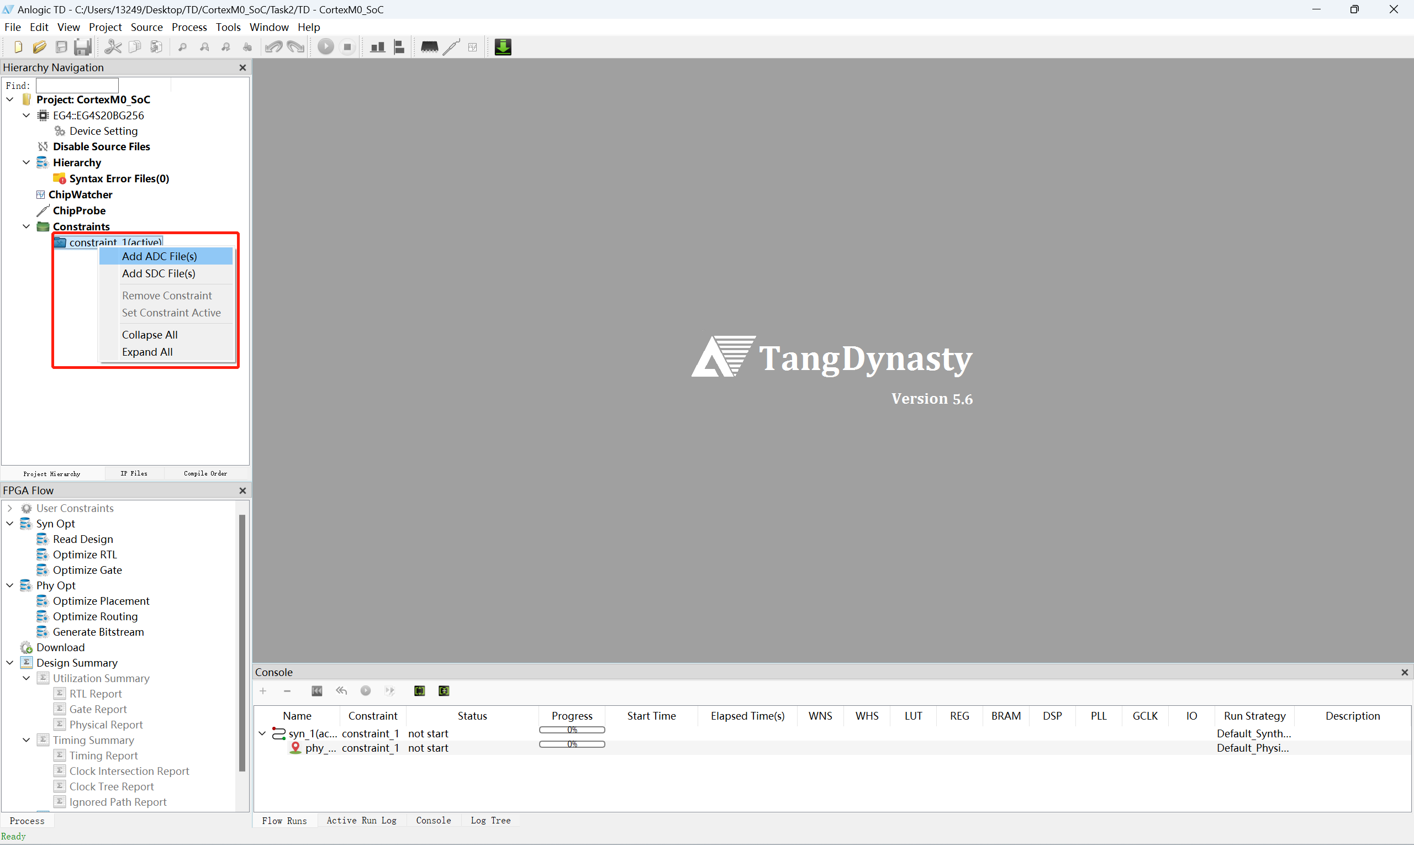Click the green Download toolbar icon

pos(503,47)
